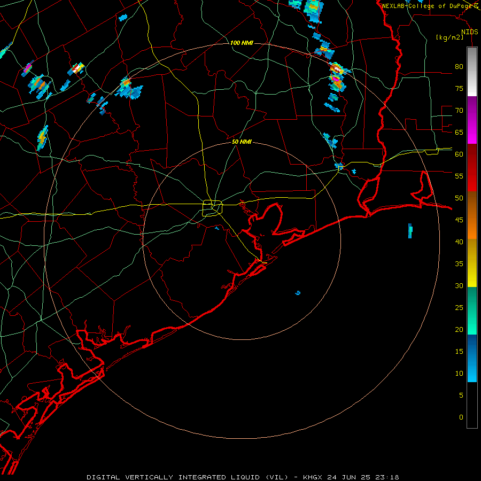Click the scale value "0"

(x=461, y=417)
